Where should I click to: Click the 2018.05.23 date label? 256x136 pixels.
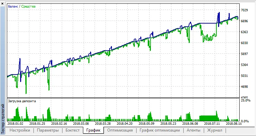tap(168, 123)
